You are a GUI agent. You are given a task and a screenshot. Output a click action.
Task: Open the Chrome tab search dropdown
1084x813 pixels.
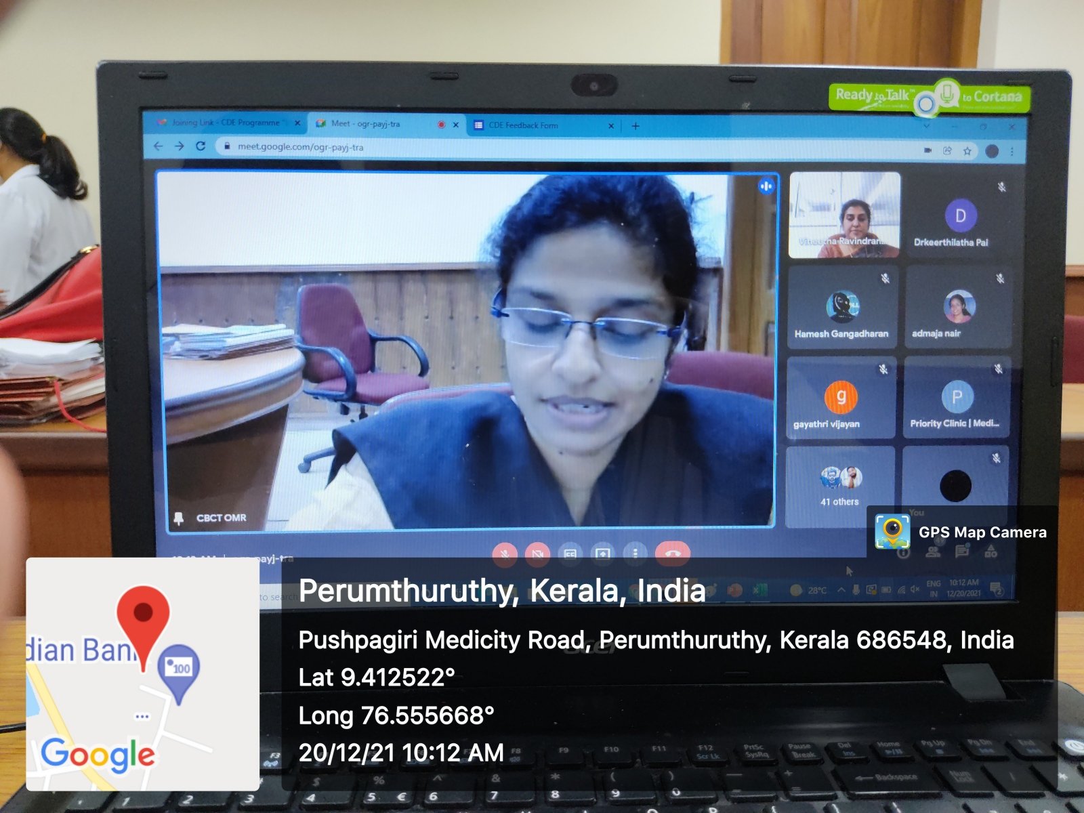(926, 126)
